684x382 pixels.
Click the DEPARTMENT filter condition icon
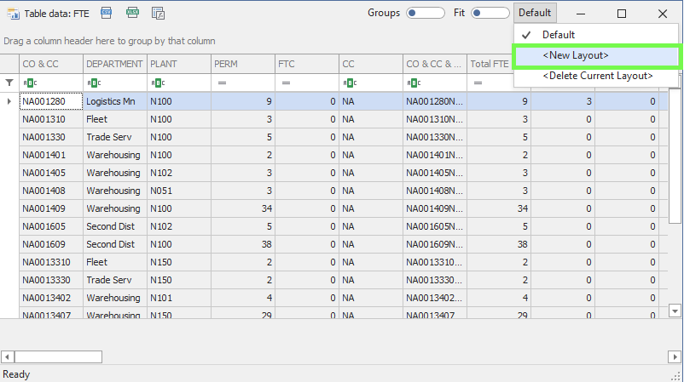pyautogui.click(x=94, y=83)
